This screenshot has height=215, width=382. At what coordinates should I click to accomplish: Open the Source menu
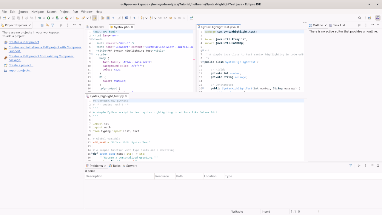[x=23, y=12]
